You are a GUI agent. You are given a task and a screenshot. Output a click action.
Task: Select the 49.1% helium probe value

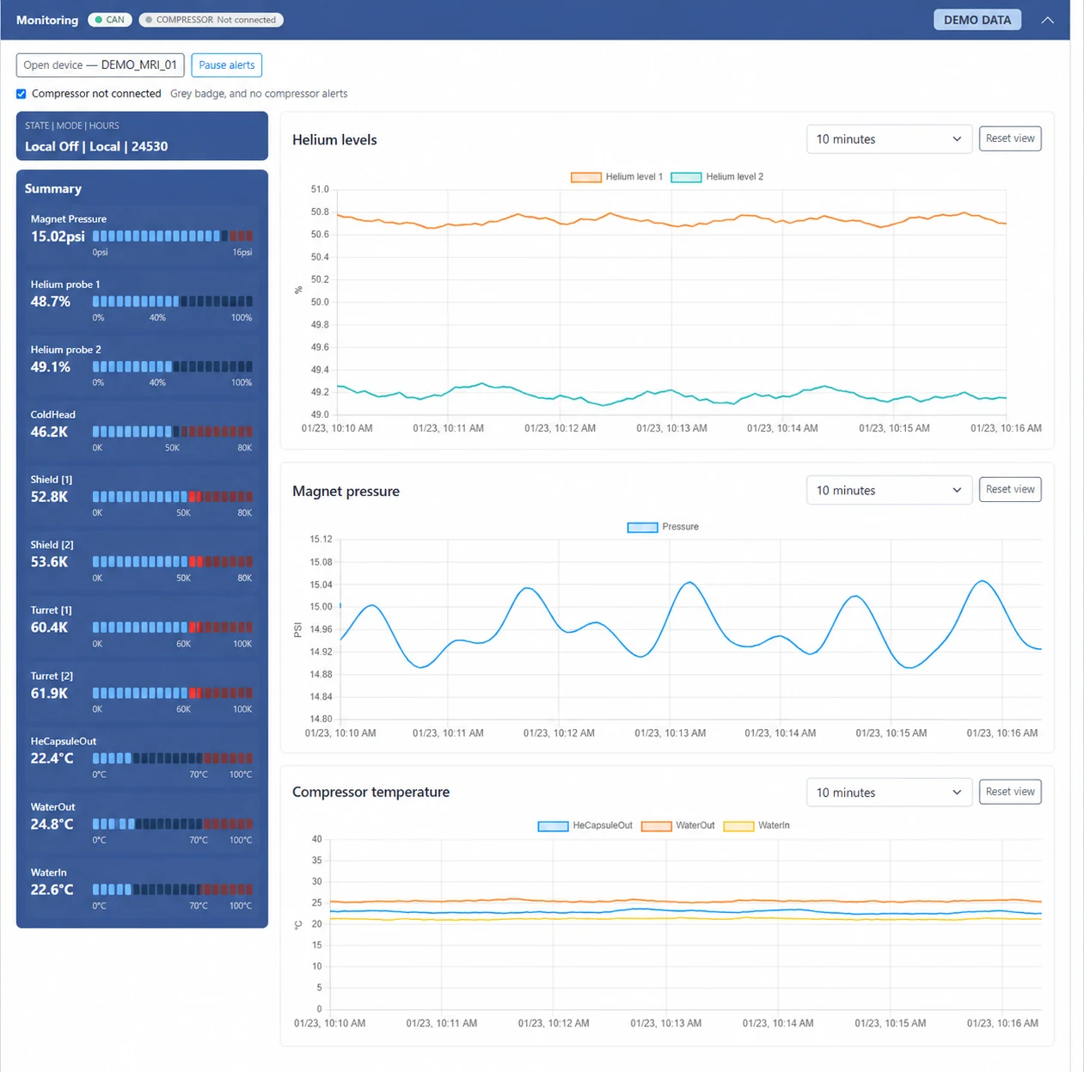pos(51,367)
